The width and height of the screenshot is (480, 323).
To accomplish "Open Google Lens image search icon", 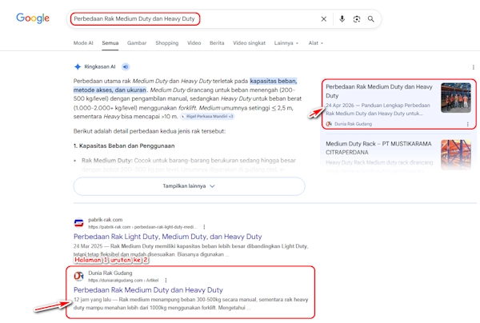I will click(x=357, y=19).
